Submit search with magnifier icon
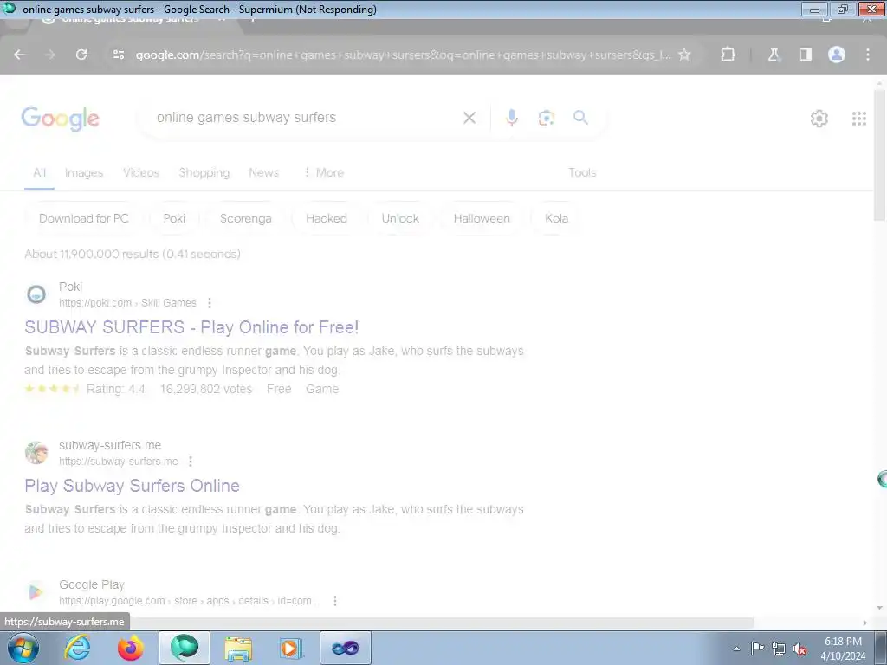This screenshot has height=665, width=887. click(x=580, y=118)
